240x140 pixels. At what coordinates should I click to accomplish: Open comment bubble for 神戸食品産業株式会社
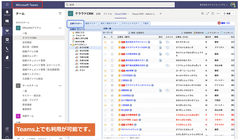click(168, 65)
